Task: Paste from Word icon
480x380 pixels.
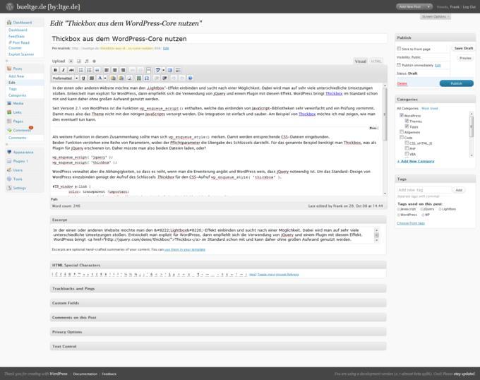Action: [121, 78]
